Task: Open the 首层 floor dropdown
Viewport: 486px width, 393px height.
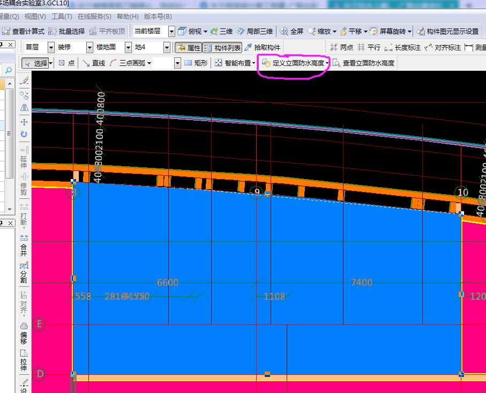Action: click(x=51, y=48)
